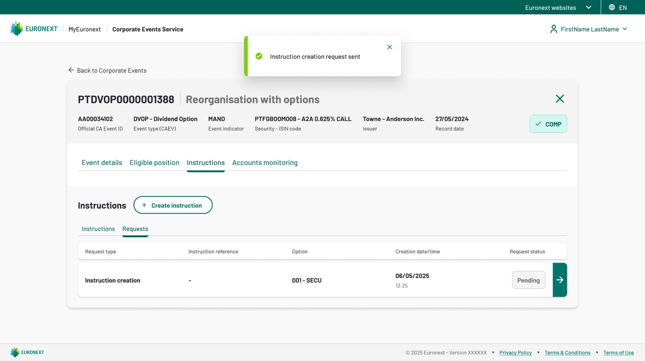The image size is (645, 361).
Task: Click Request type column header
Action: (101, 252)
